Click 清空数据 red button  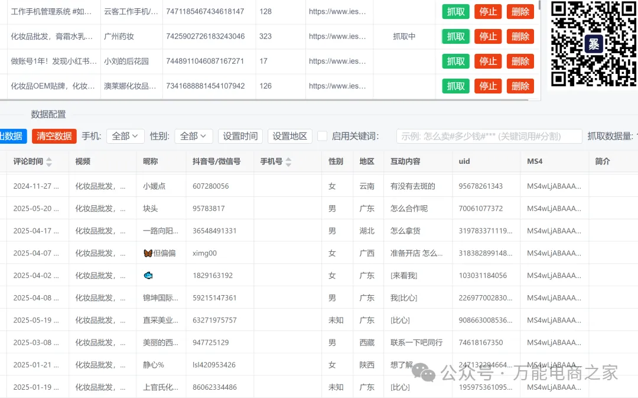(54, 136)
